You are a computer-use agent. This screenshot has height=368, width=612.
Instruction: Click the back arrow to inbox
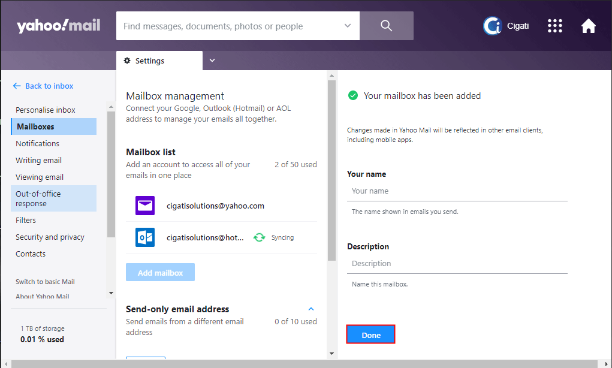coord(17,86)
